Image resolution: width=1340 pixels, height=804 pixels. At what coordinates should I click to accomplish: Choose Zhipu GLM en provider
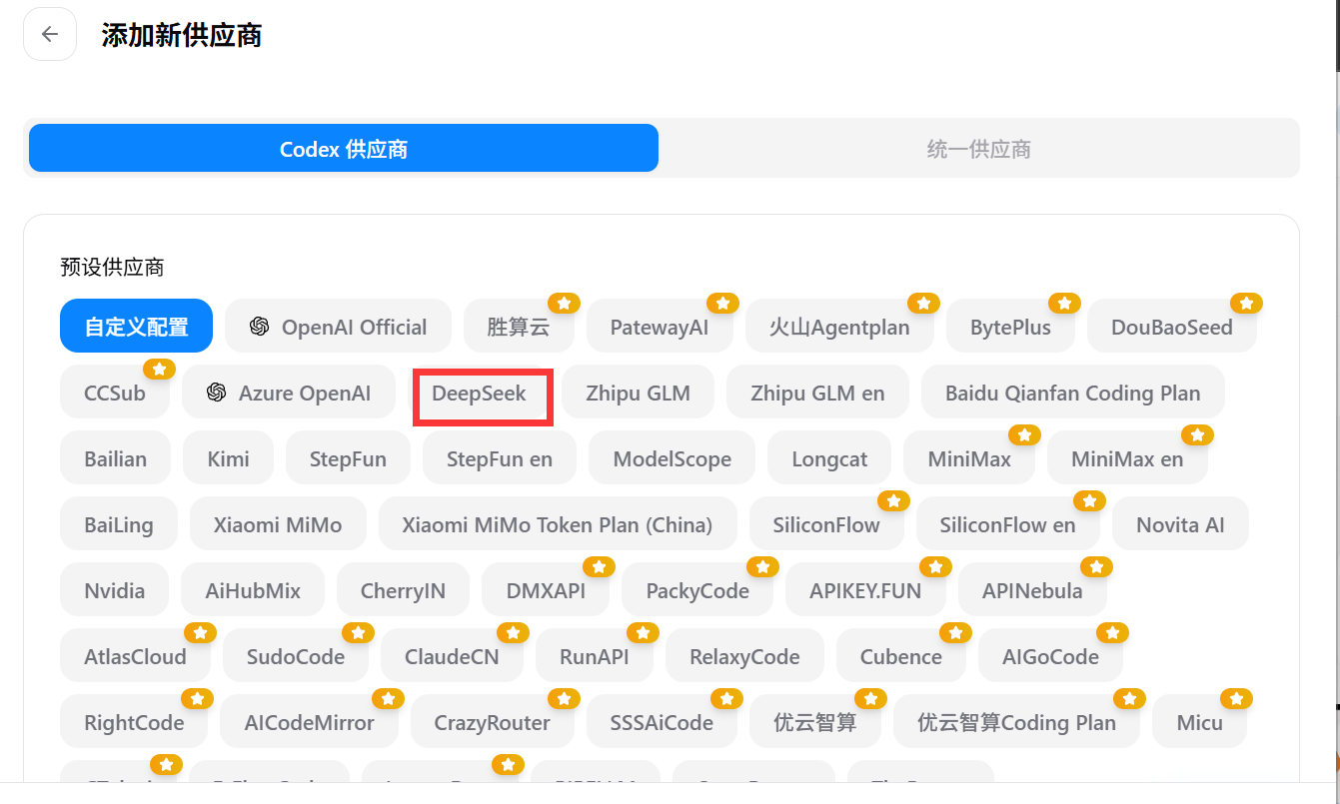818,392
